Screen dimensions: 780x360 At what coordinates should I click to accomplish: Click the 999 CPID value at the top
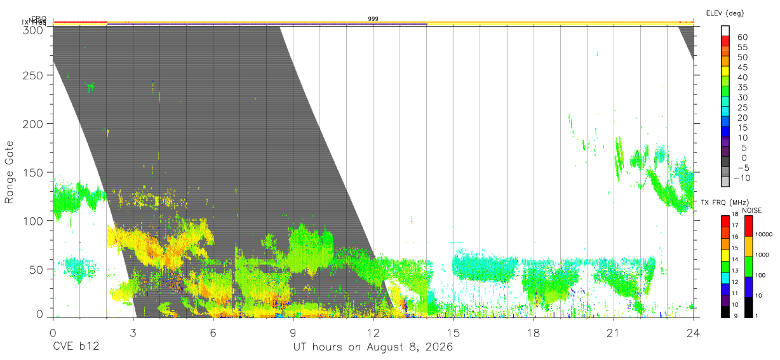pyautogui.click(x=373, y=19)
